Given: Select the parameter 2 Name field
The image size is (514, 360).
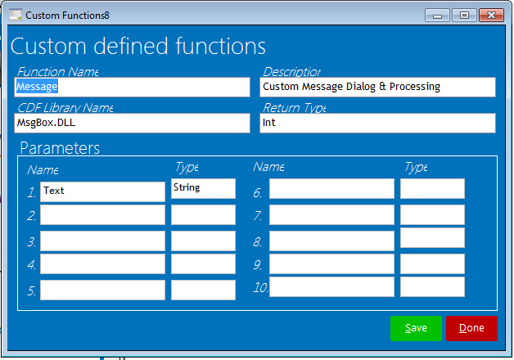Looking at the screenshot, I should (x=102, y=215).
